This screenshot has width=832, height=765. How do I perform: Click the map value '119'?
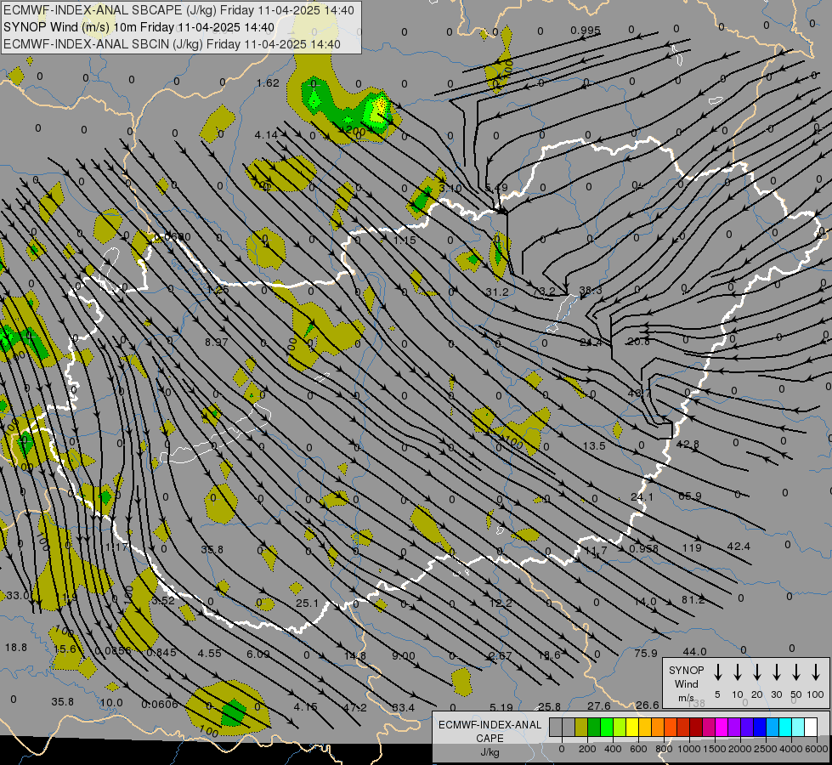[692, 548]
